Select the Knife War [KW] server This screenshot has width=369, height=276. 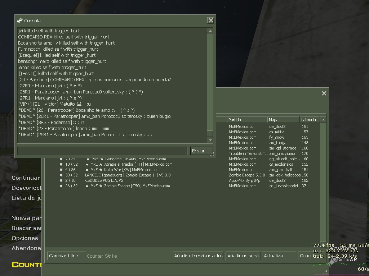[122, 170]
